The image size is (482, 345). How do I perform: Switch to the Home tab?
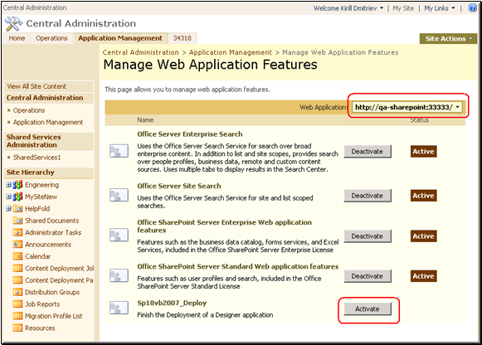pos(17,38)
